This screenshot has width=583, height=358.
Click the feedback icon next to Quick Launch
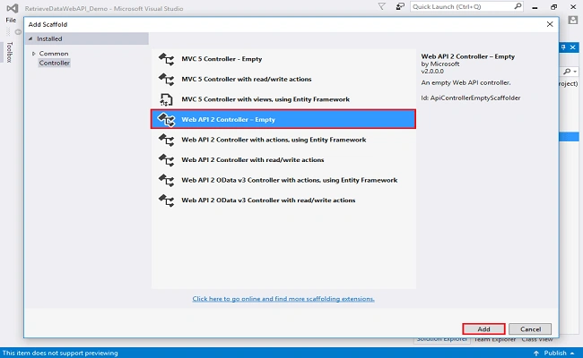point(400,6)
